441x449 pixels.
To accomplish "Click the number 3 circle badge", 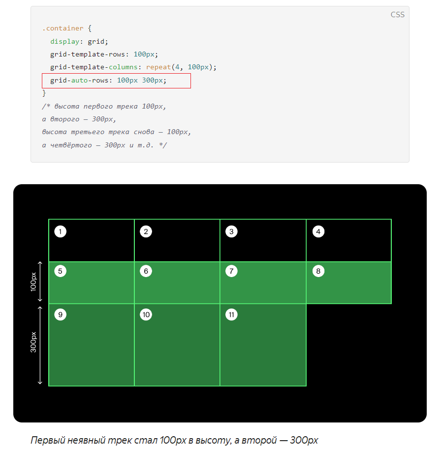I will (x=231, y=232).
